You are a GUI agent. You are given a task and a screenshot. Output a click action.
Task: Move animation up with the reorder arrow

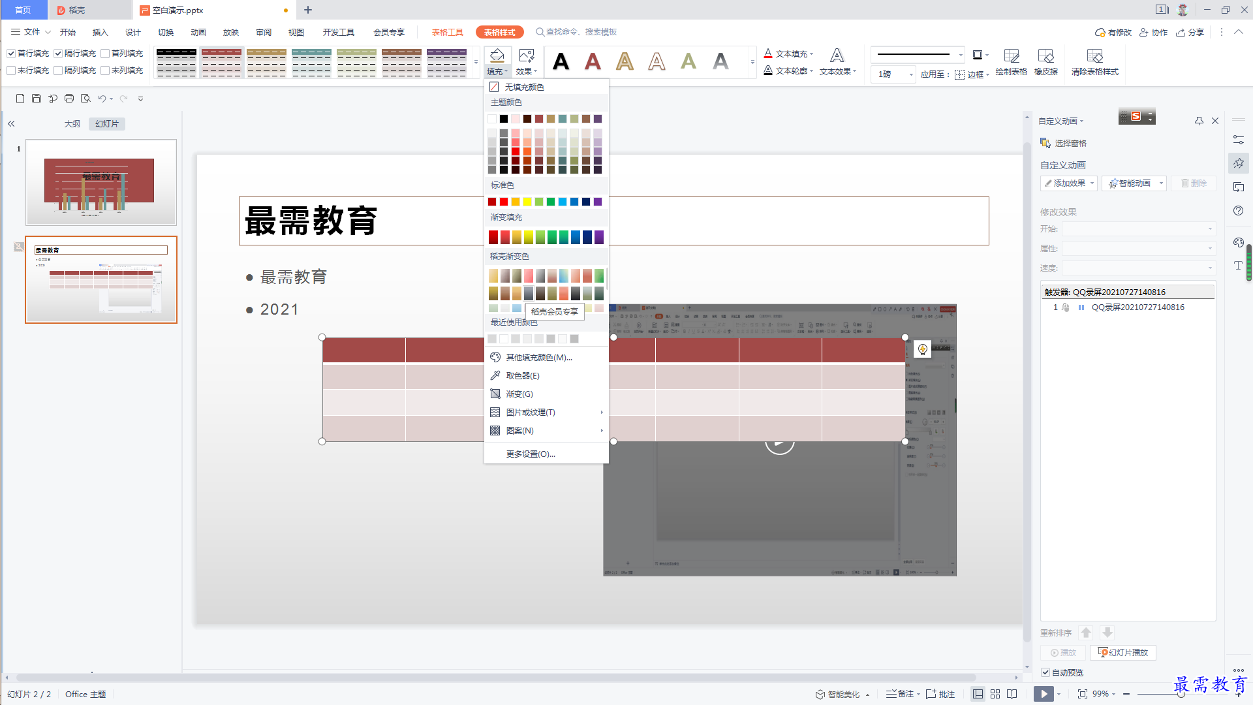pos(1086,633)
